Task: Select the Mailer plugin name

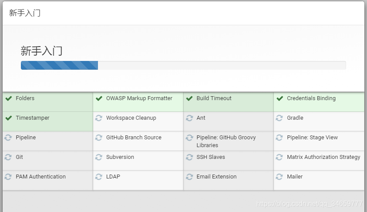Action: (295, 177)
